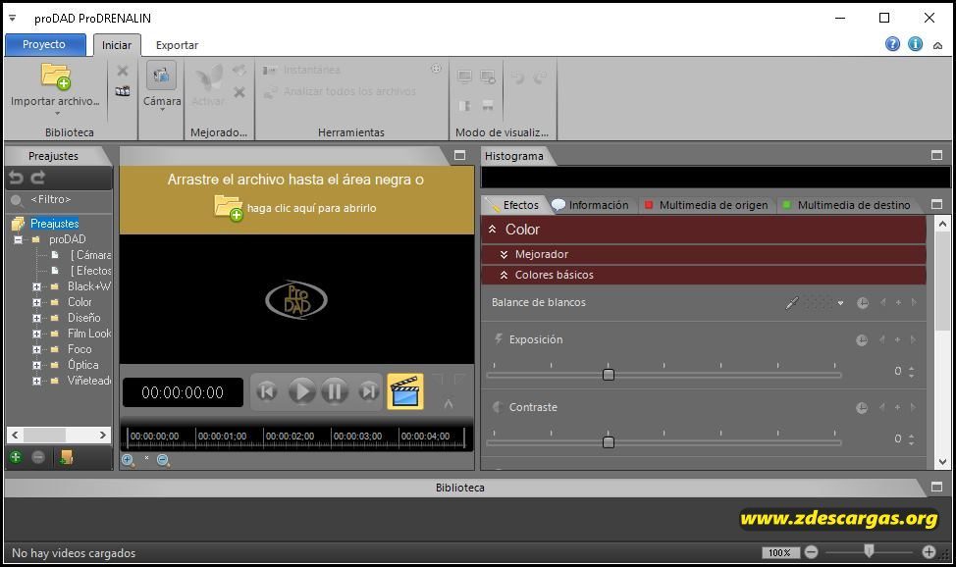Click keyframe clock icon for Balance de blancos
The image size is (956, 567).
[862, 303]
